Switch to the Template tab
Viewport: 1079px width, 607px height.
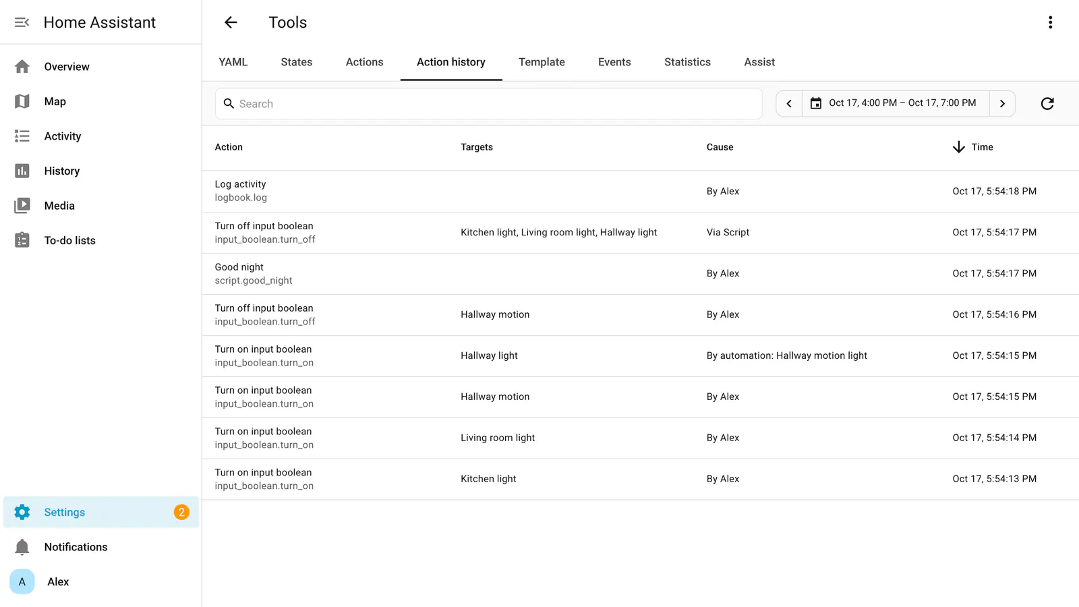tap(542, 62)
